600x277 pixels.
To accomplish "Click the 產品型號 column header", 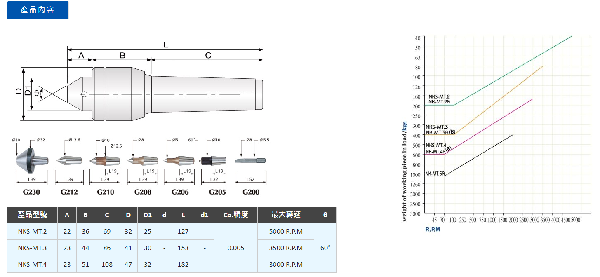I will 32,215.
